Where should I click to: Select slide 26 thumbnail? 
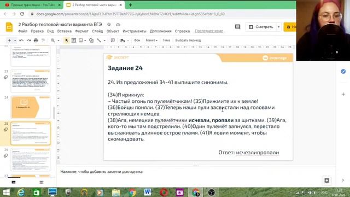(x=31, y=159)
